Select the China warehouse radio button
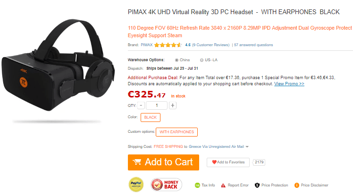The height and width of the screenshot is (194, 353). point(176,60)
